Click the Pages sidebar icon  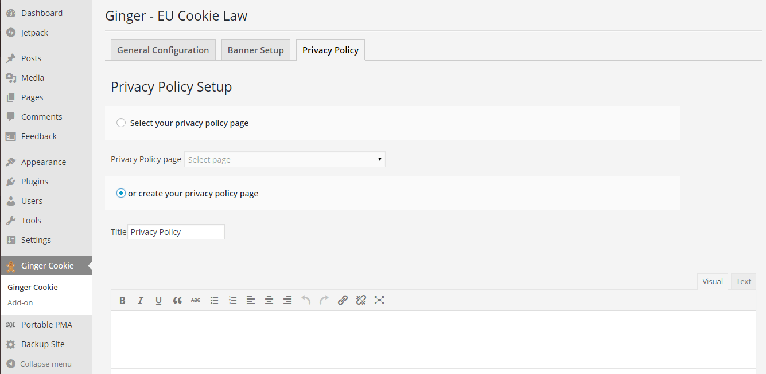11,97
